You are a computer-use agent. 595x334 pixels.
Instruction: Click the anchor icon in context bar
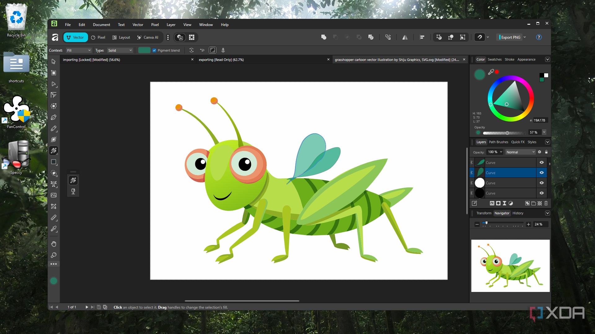pyautogui.click(x=223, y=50)
